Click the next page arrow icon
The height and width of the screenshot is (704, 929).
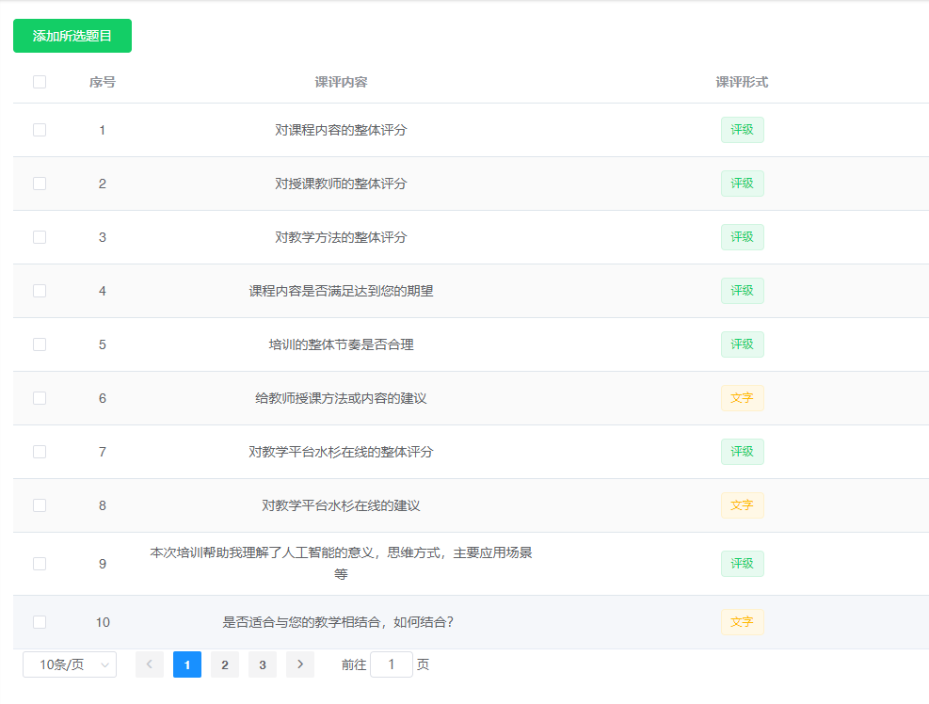click(299, 664)
